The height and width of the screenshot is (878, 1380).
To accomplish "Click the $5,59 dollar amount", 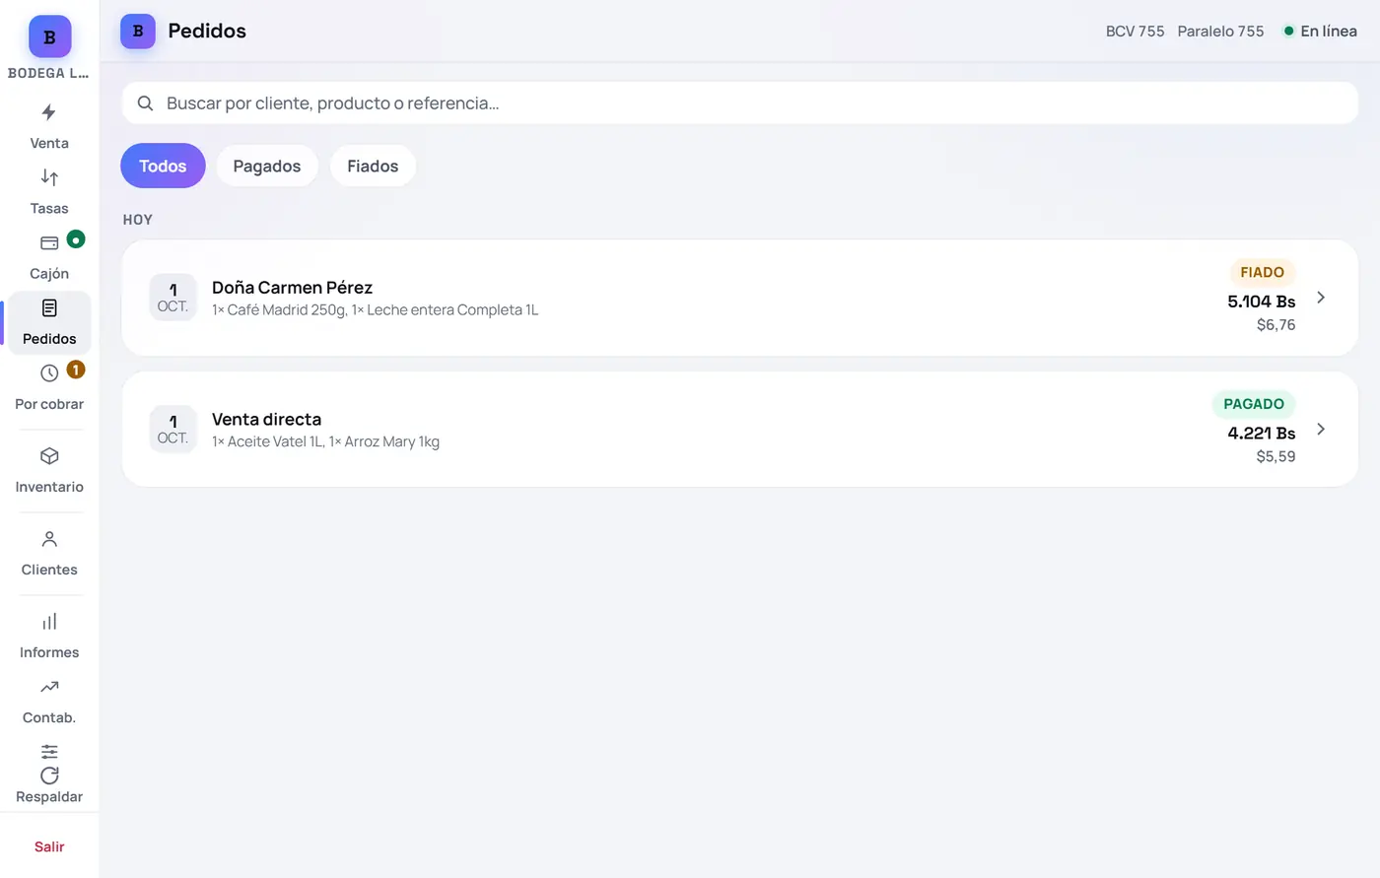I will (x=1276, y=456).
